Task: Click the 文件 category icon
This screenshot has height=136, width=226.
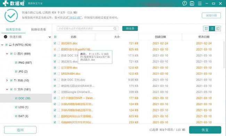Action: [x=15, y=90]
